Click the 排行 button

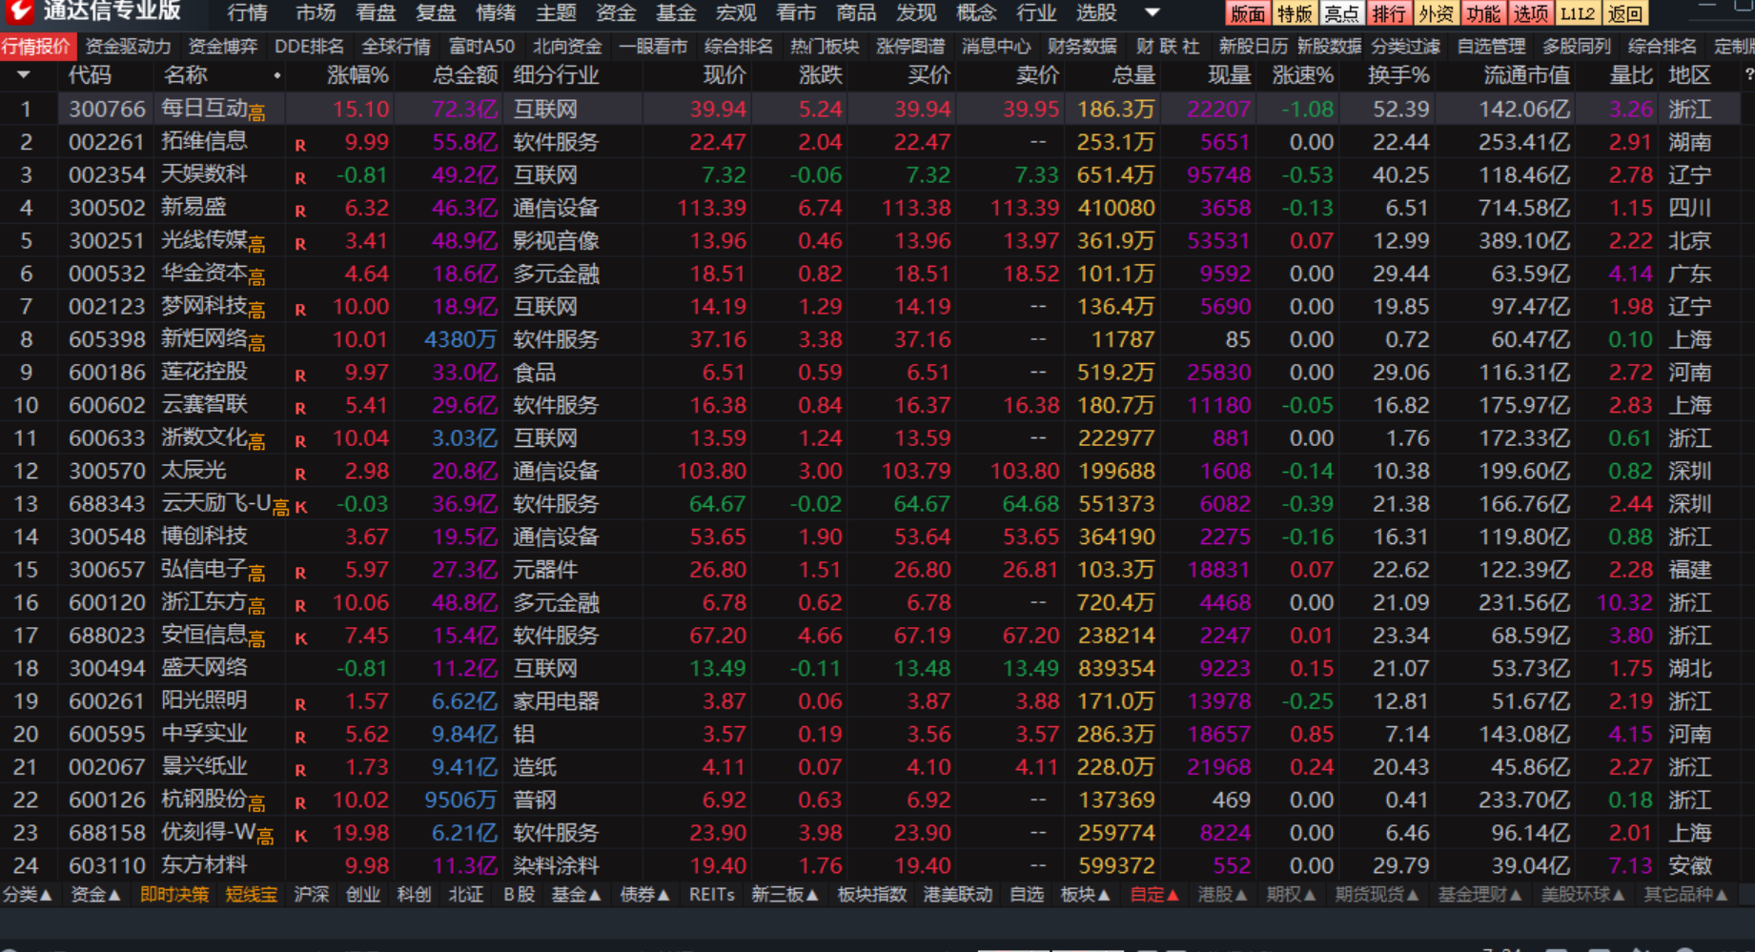(x=1388, y=13)
